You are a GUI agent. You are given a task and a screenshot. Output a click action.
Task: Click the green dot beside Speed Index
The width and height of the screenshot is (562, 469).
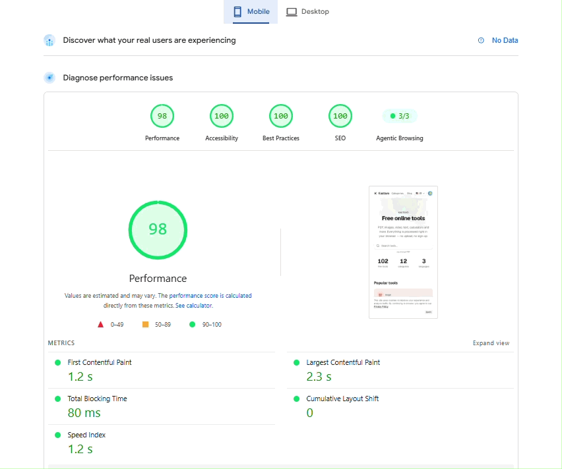(x=57, y=435)
